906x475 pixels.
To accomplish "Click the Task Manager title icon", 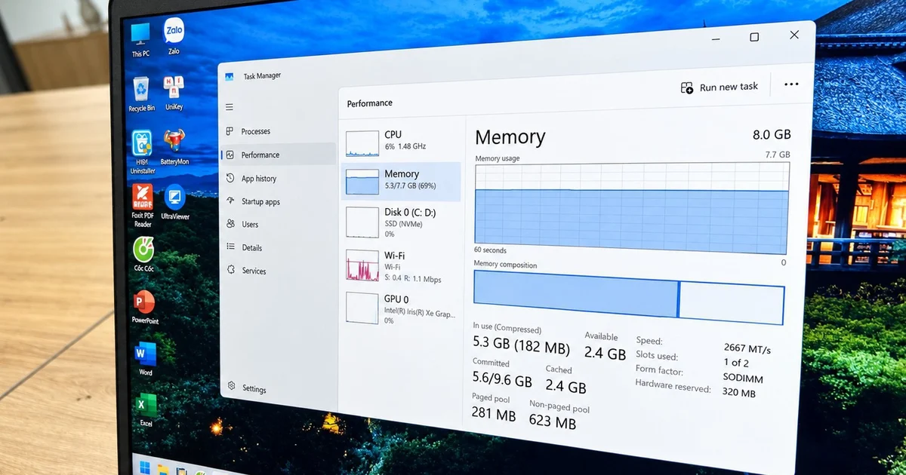I will tap(230, 76).
